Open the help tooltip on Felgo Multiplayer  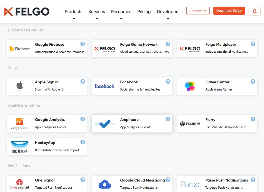253,43
